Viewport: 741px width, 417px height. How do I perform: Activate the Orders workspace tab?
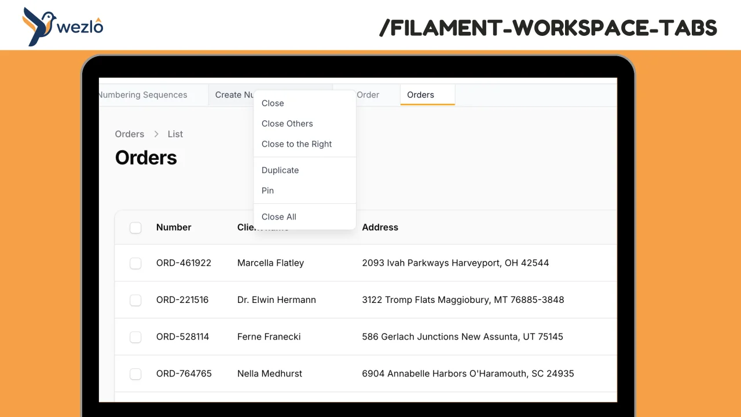coord(420,94)
